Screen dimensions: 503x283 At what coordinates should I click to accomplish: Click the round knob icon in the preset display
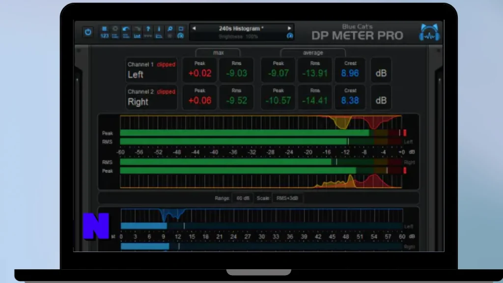click(x=290, y=36)
